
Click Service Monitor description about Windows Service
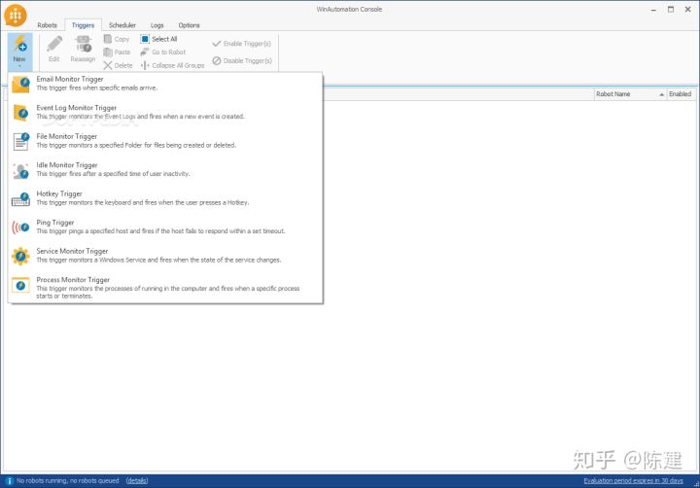158,260
